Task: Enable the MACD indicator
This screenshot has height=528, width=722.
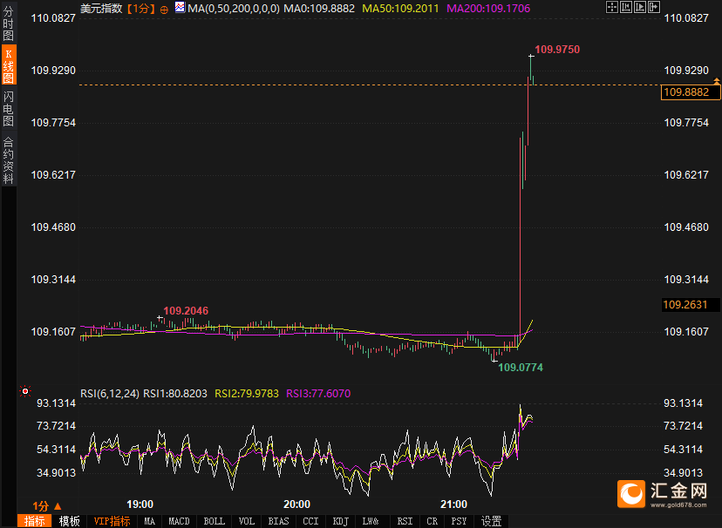Action: (x=179, y=521)
